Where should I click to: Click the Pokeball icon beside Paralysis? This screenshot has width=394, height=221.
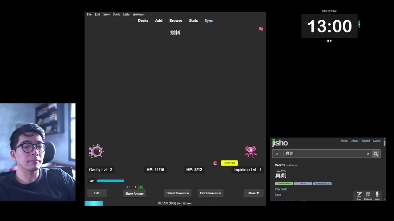[215, 163]
